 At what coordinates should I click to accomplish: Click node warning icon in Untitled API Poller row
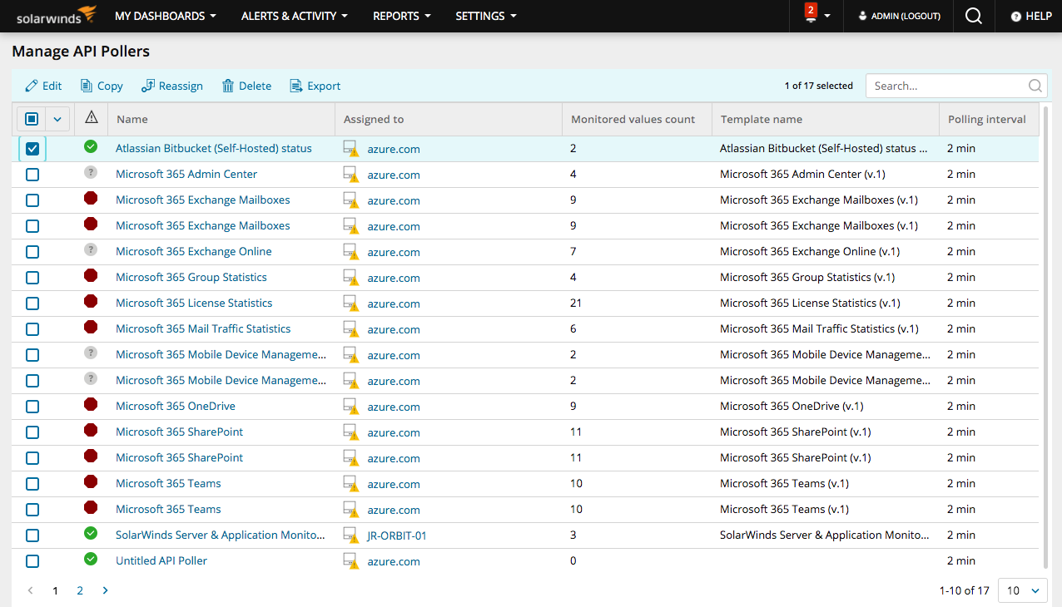tap(351, 561)
